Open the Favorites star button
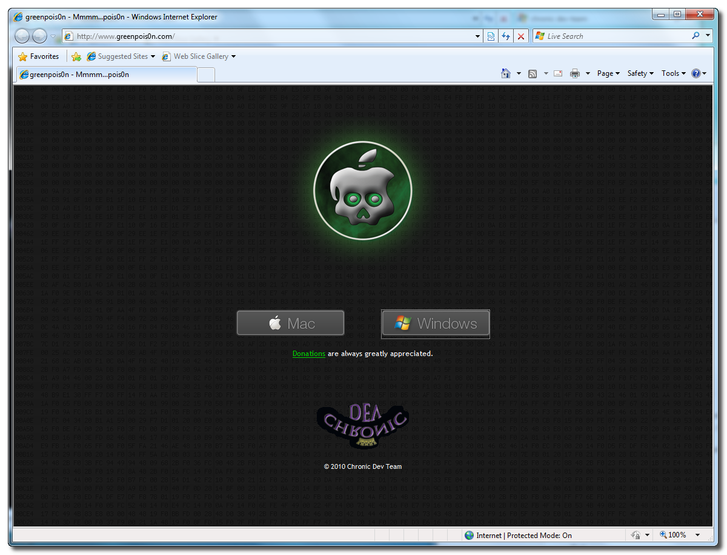Image resolution: width=727 pixels, height=555 pixels. 39,56
